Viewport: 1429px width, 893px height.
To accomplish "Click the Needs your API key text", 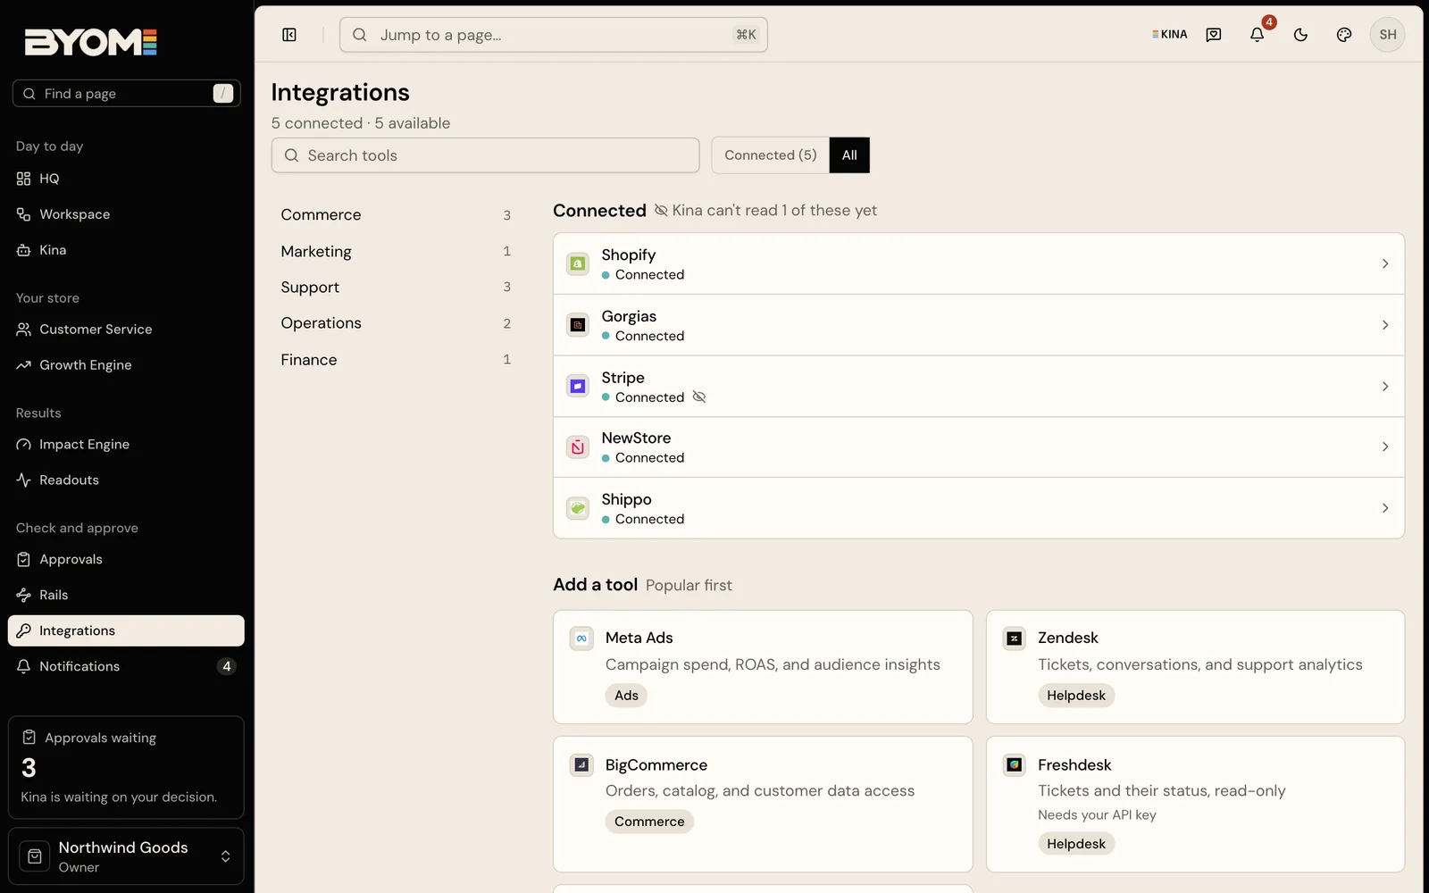I will tap(1097, 814).
